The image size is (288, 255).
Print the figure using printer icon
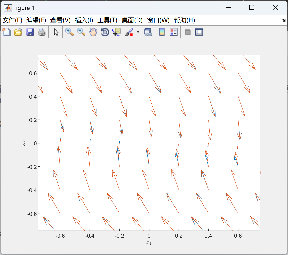click(42, 32)
